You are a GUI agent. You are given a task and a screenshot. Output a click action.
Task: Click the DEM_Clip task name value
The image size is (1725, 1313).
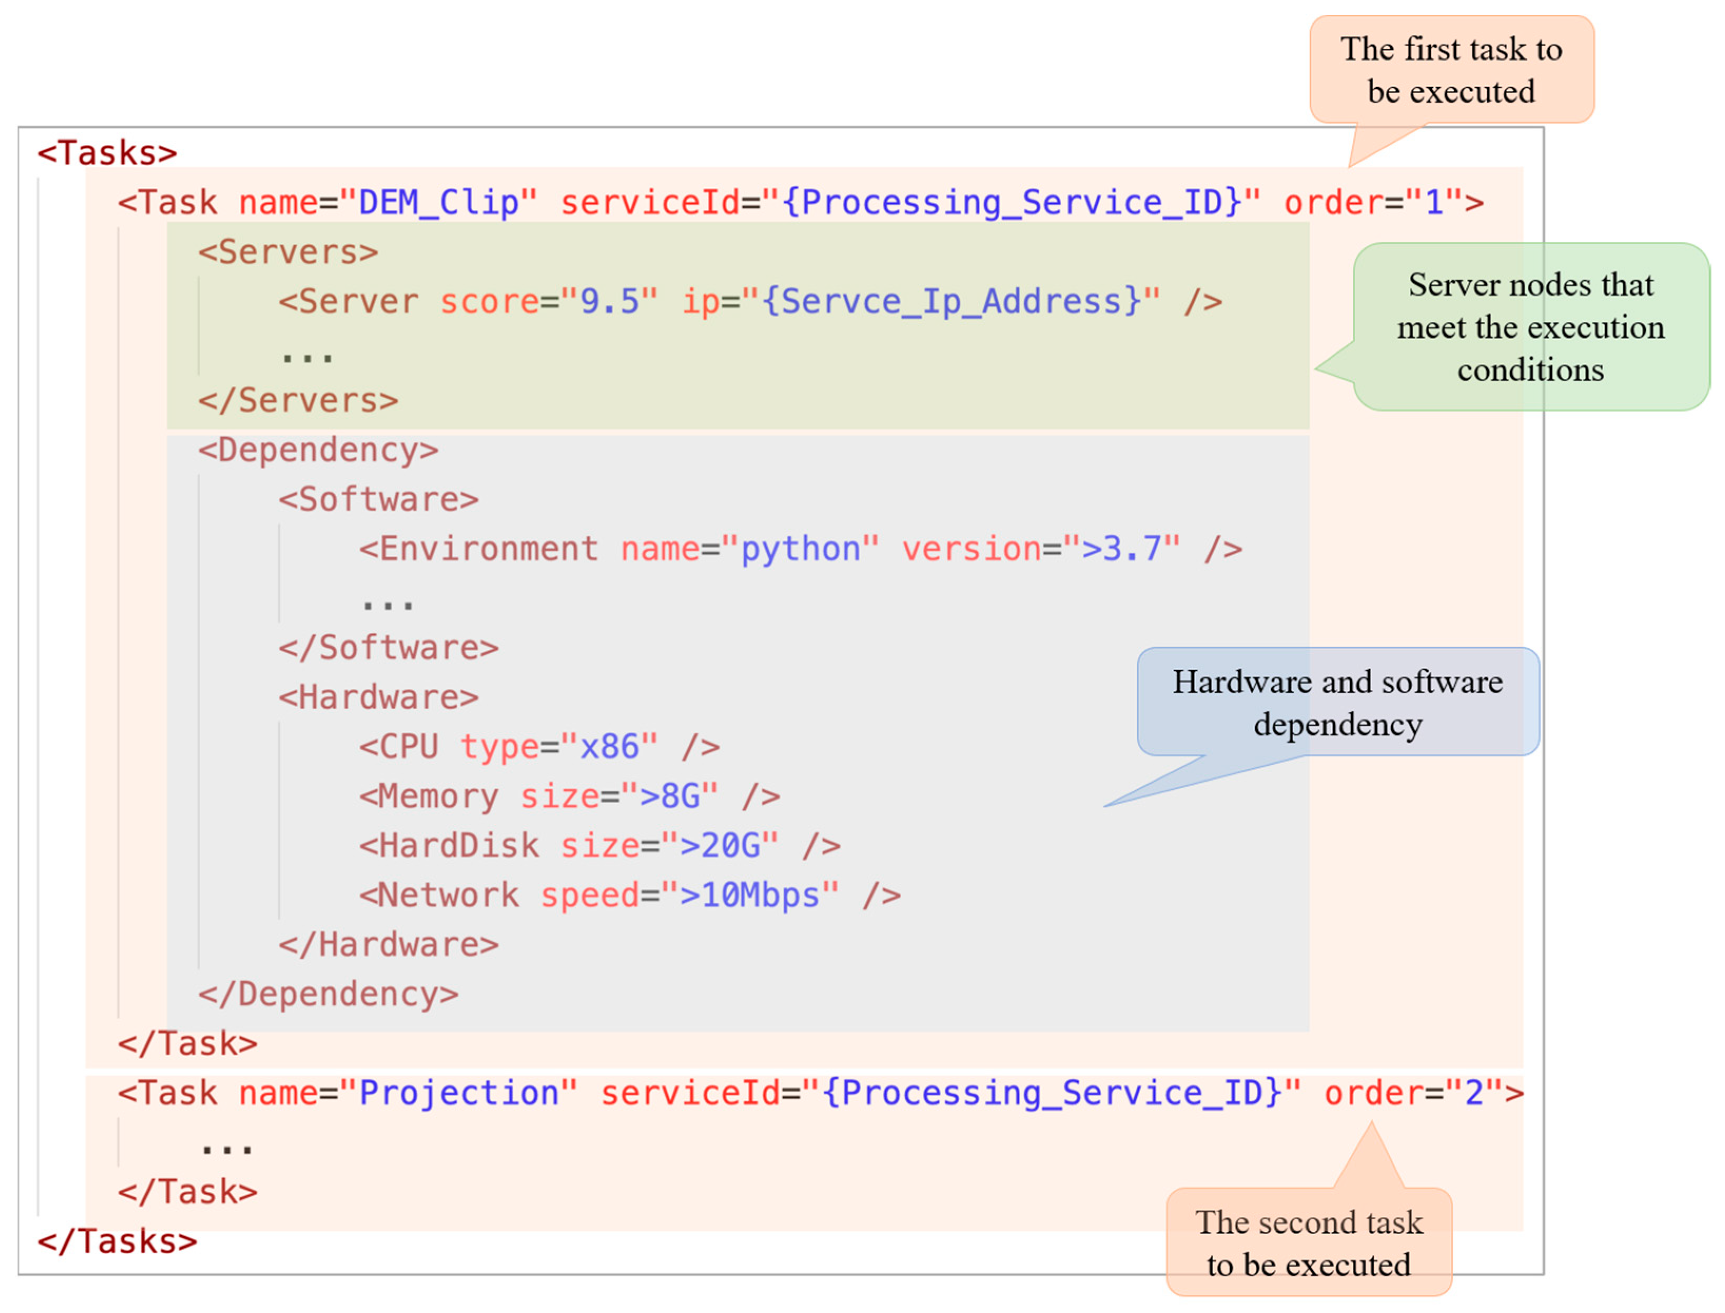[x=439, y=203]
